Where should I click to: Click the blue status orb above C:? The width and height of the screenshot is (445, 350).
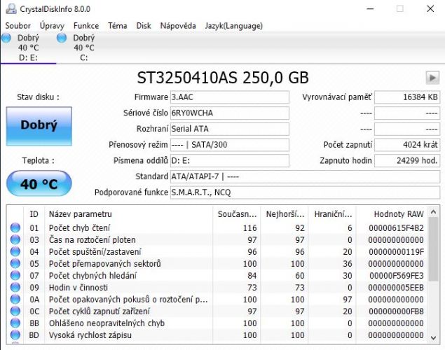pyautogui.click(x=62, y=38)
